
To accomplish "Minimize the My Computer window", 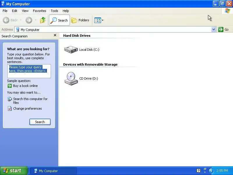I will point(216,4).
